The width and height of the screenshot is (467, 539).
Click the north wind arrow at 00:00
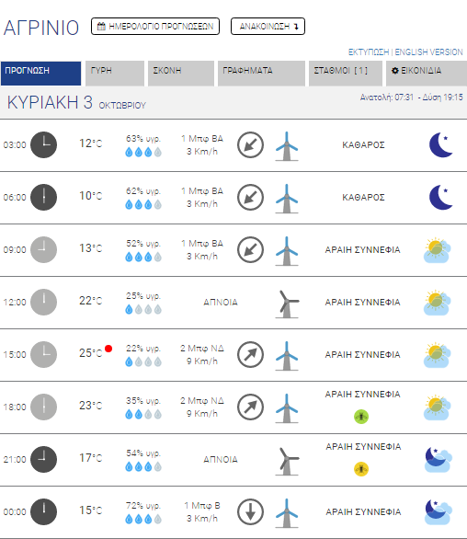(x=251, y=511)
